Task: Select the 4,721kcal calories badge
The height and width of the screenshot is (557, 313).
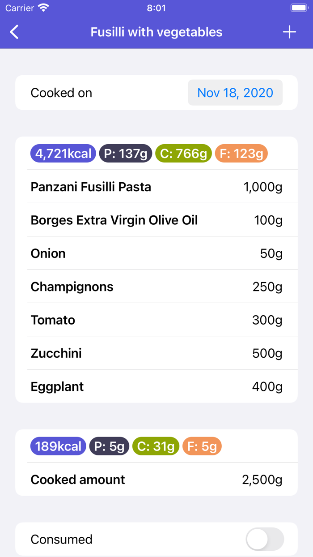Action: click(63, 153)
